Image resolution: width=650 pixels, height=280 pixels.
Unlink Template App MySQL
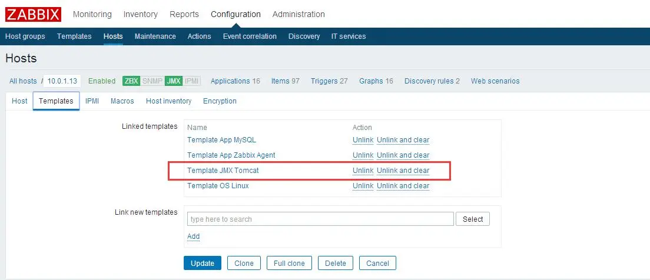click(363, 140)
